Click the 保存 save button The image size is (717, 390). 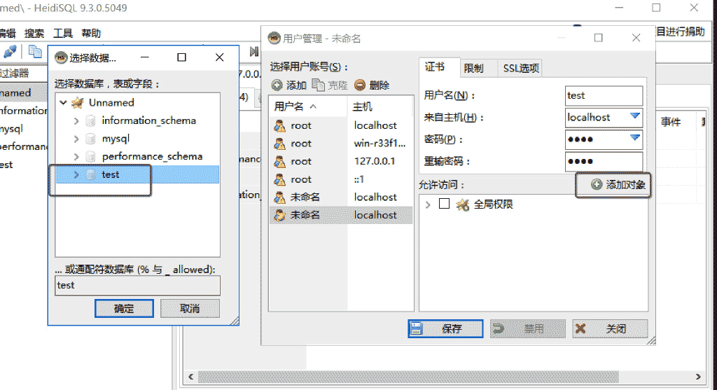pos(445,328)
